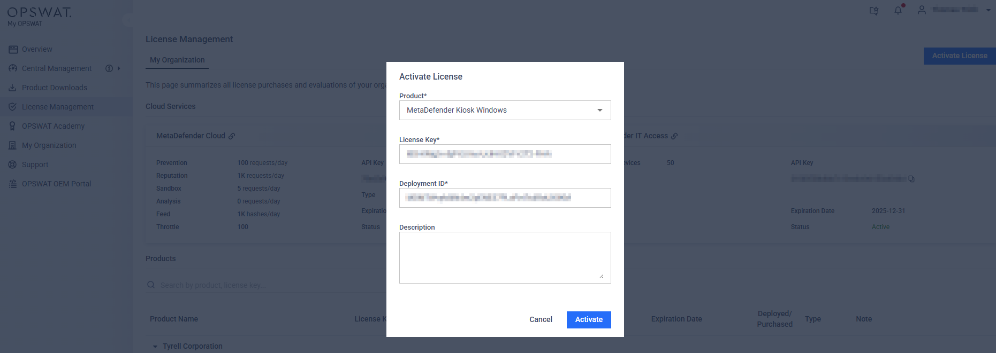The height and width of the screenshot is (353, 996).
Task: Click the Central Management sidebar label
Action: [x=57, y=68]
